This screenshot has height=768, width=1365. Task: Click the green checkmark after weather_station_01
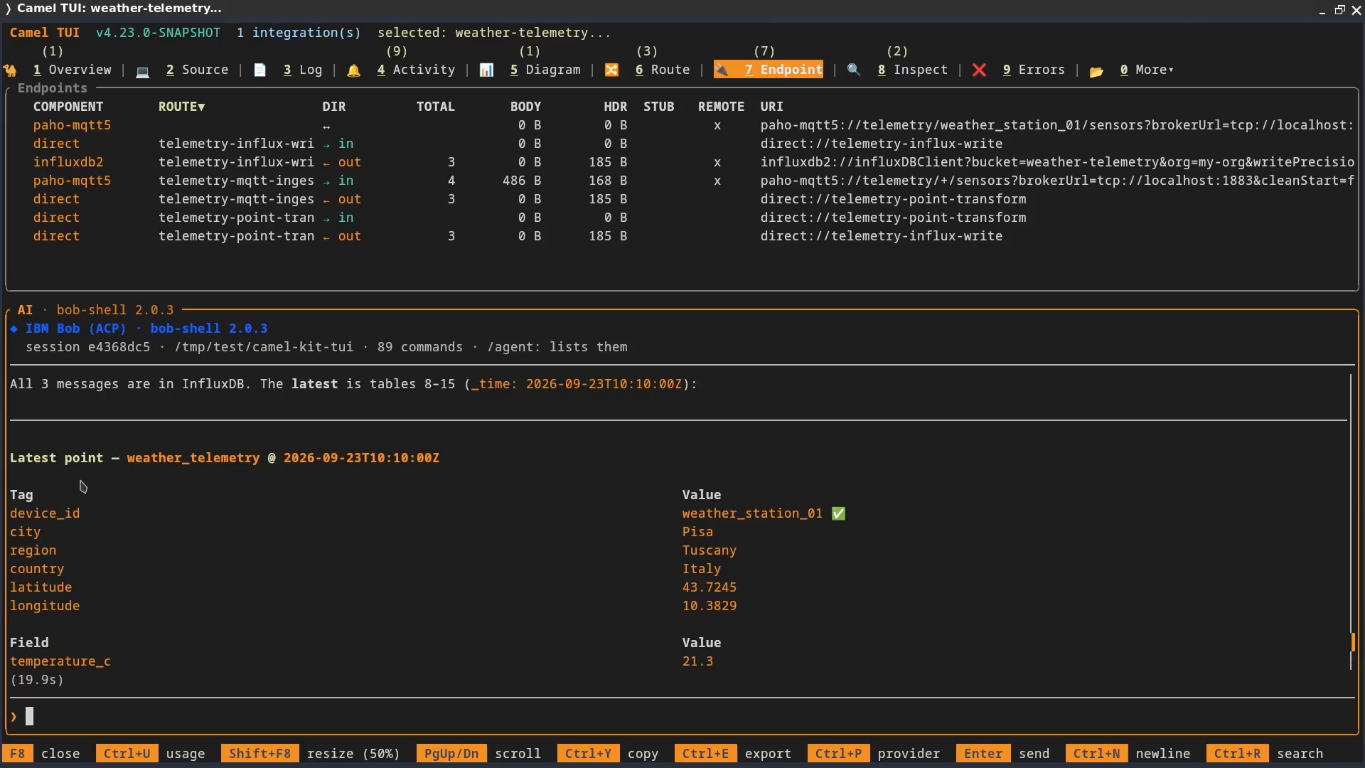pos(839,513)
